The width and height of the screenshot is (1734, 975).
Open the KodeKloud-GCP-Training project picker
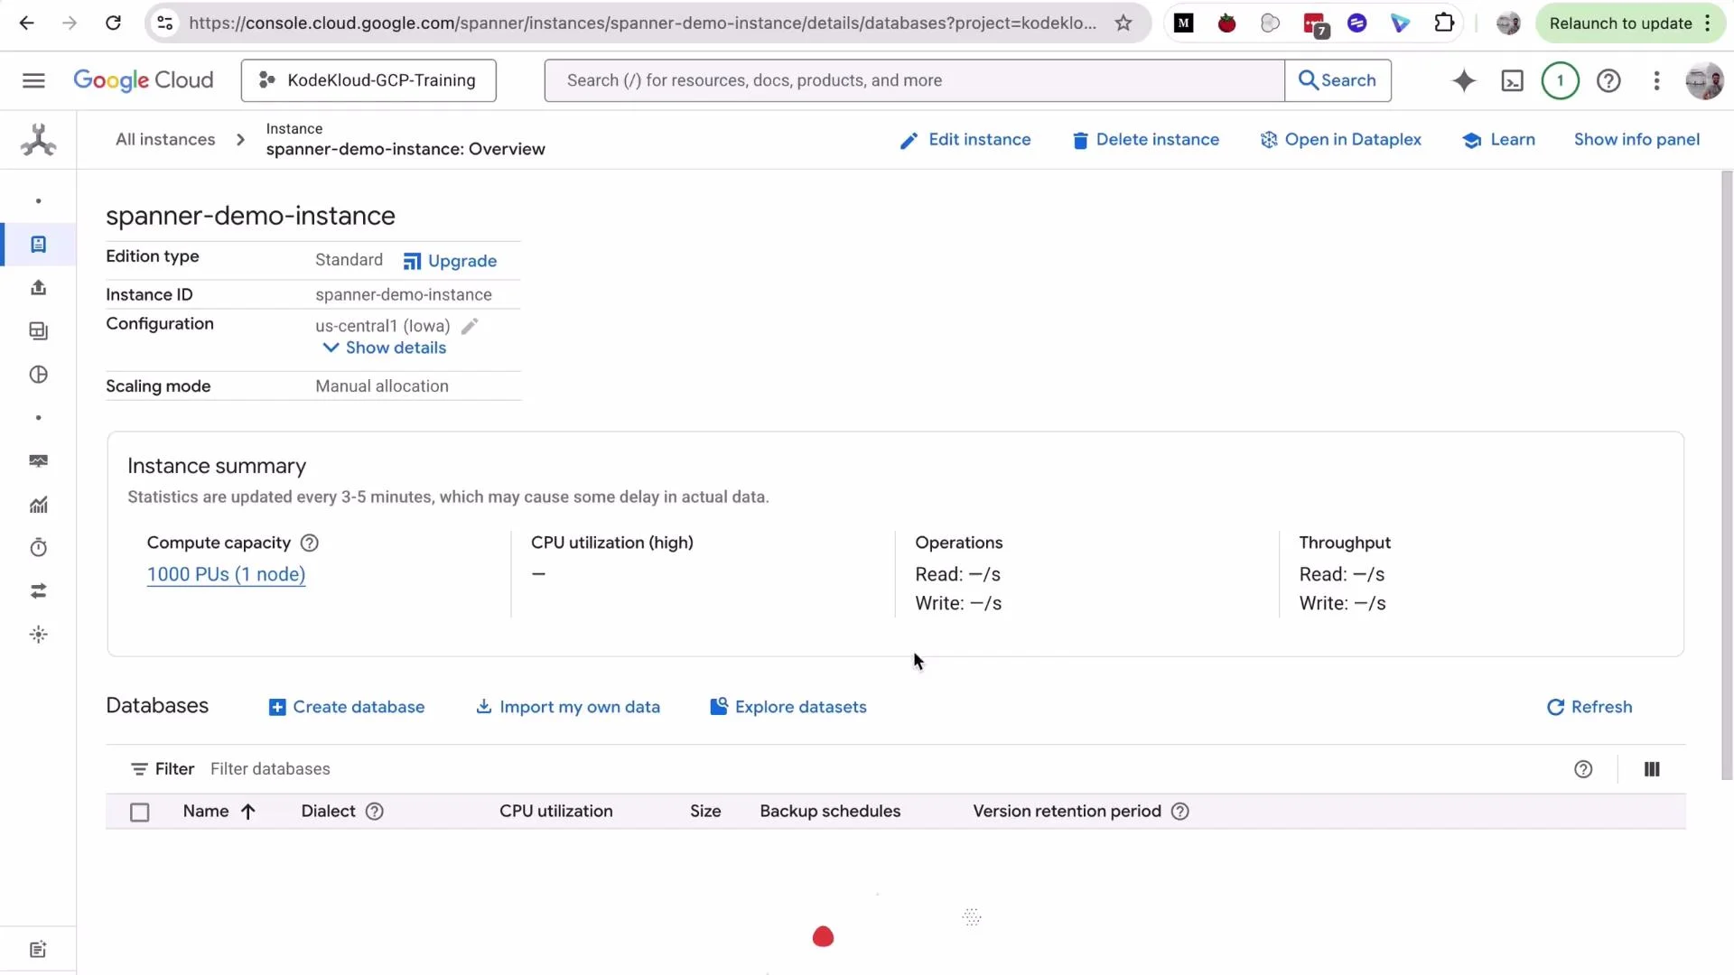(368, 80)
